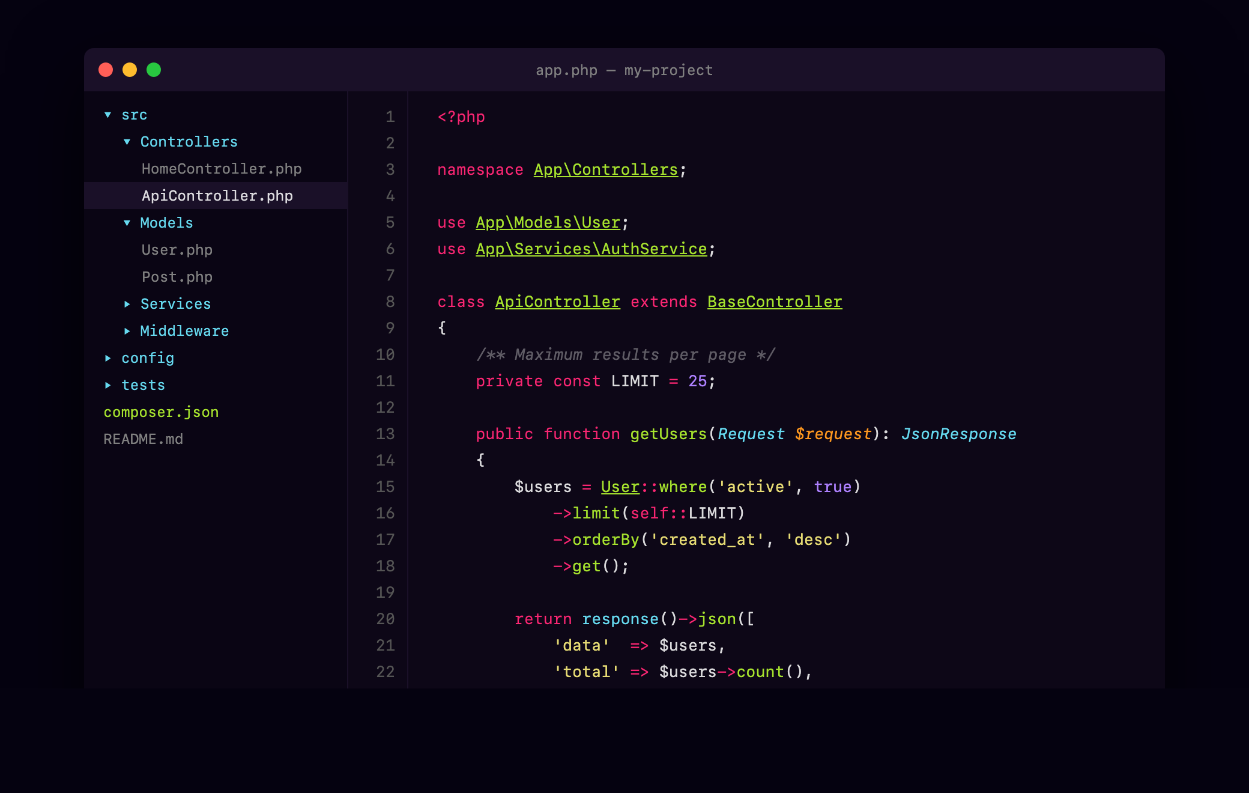Expand the Services folder arrow
The height and width of the screenshot is (793, 1249).
click(x=127, y=304)
